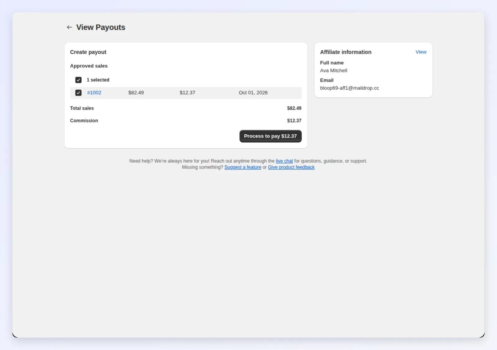Viewport: 497px width, 350px height.
Task: Click the Approved sales label
Action: (x=89, y=66)
